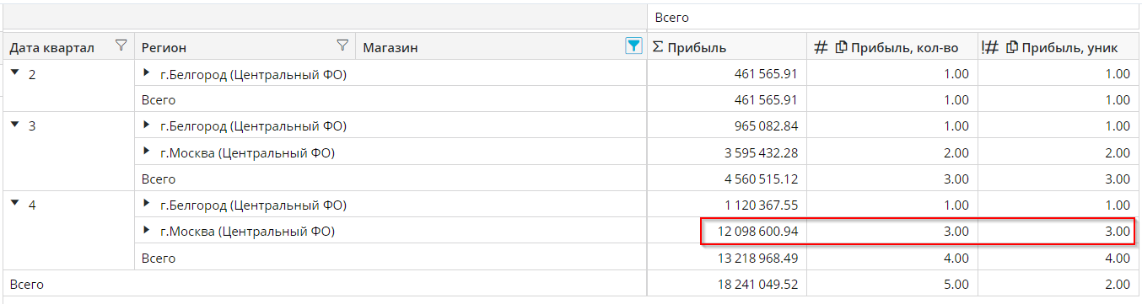Click the sum icon beside Прибыль header

658,47
